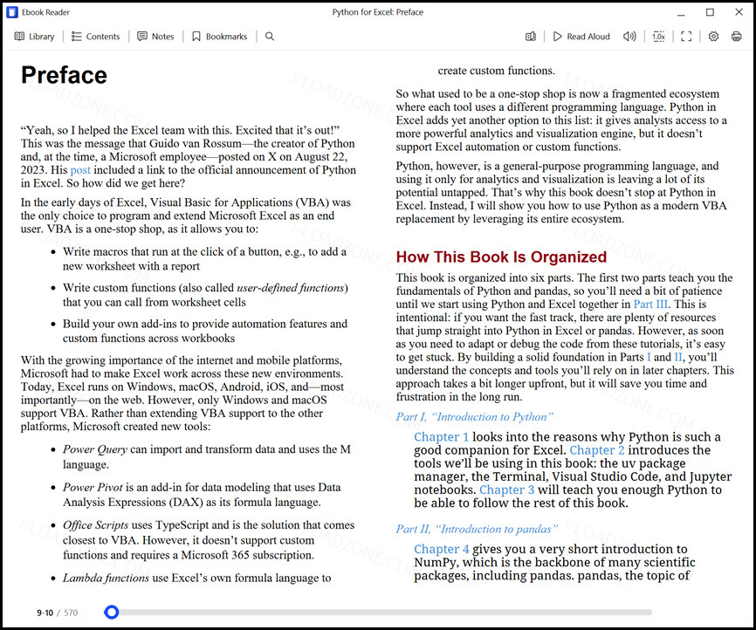This screenshot has height=630, width=756.
Task: Open Part II, Introduction to pandas heading link
Action: pos(477,529)
